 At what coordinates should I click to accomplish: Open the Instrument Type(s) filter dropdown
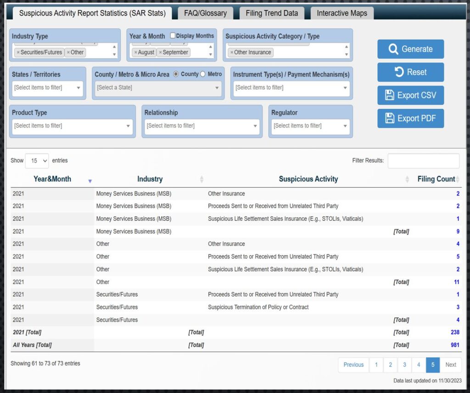pyautogui.click(x=291, y=88)
